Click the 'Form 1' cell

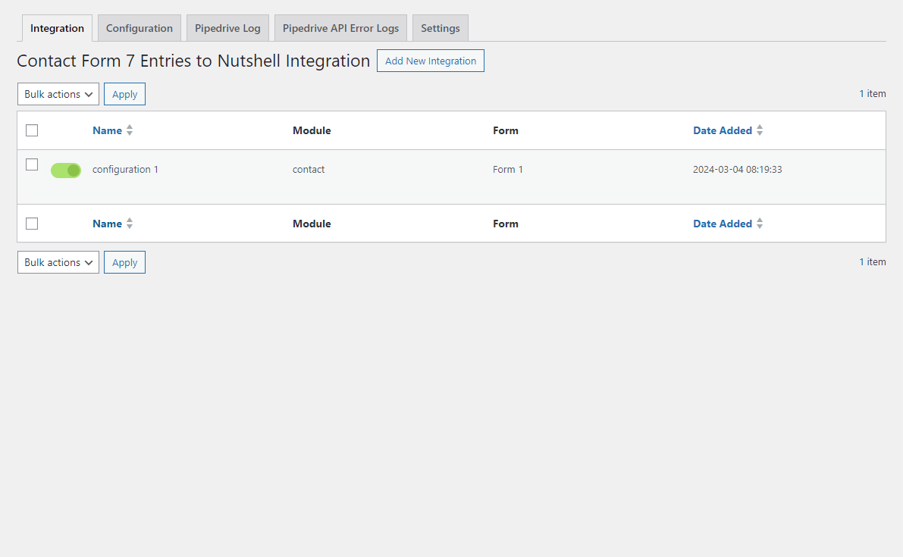coord(508,170)
